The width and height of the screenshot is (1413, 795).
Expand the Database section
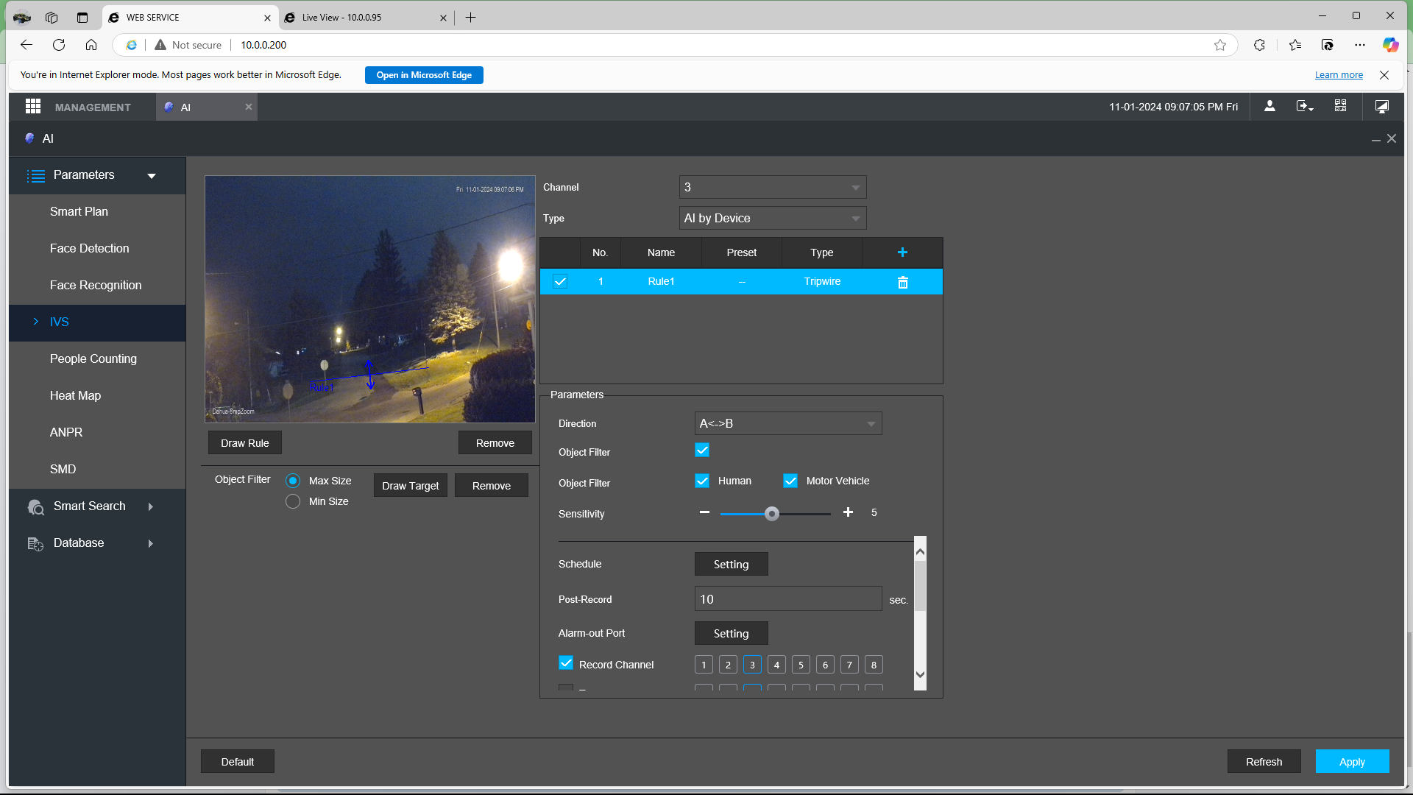[97, 543]
